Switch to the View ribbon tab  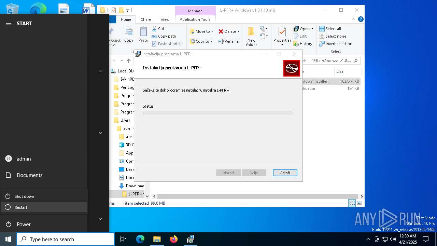[165, 19]
